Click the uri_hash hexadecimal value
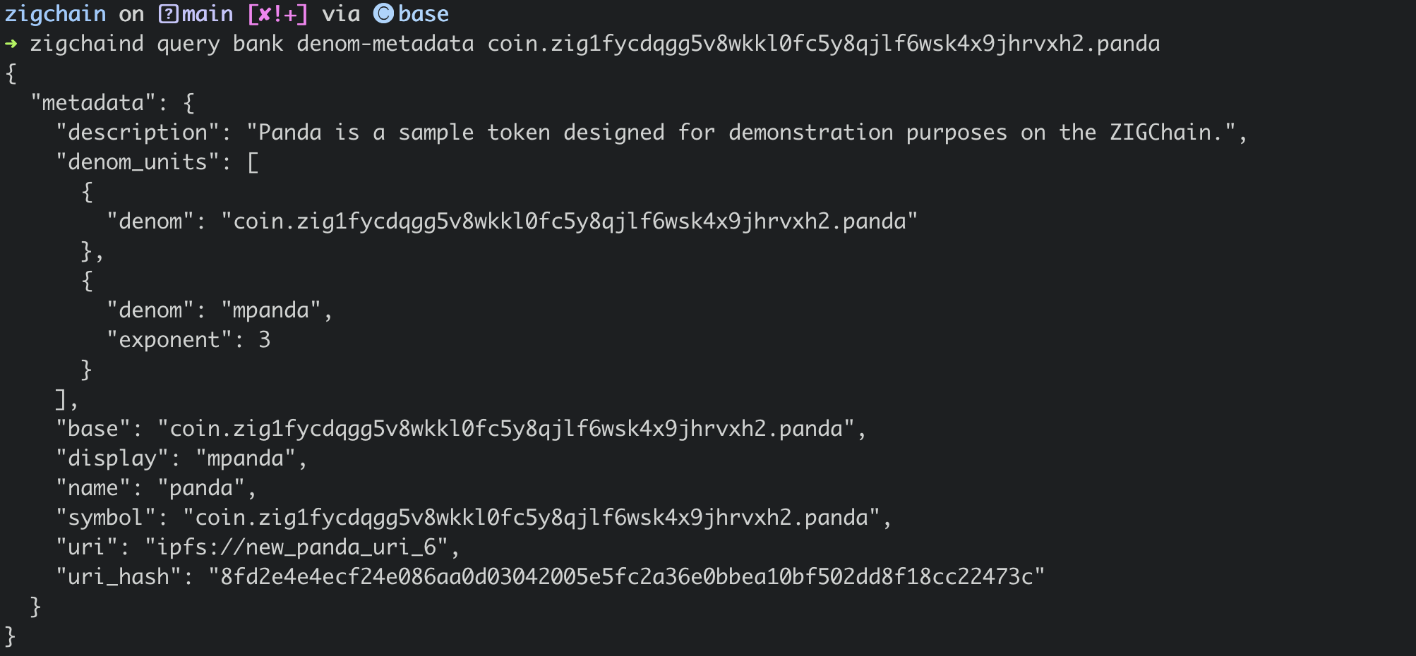 tap(627, 577)
